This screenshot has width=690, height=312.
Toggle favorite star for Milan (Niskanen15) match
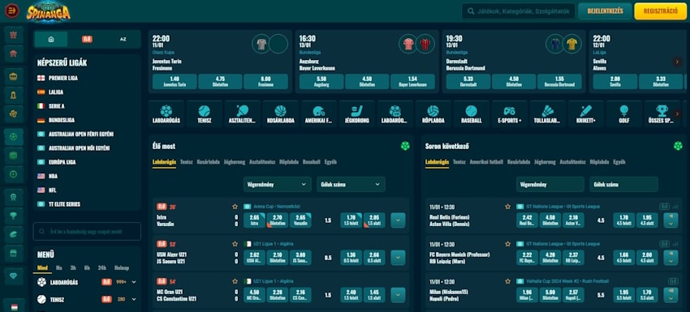pos(508,281)
